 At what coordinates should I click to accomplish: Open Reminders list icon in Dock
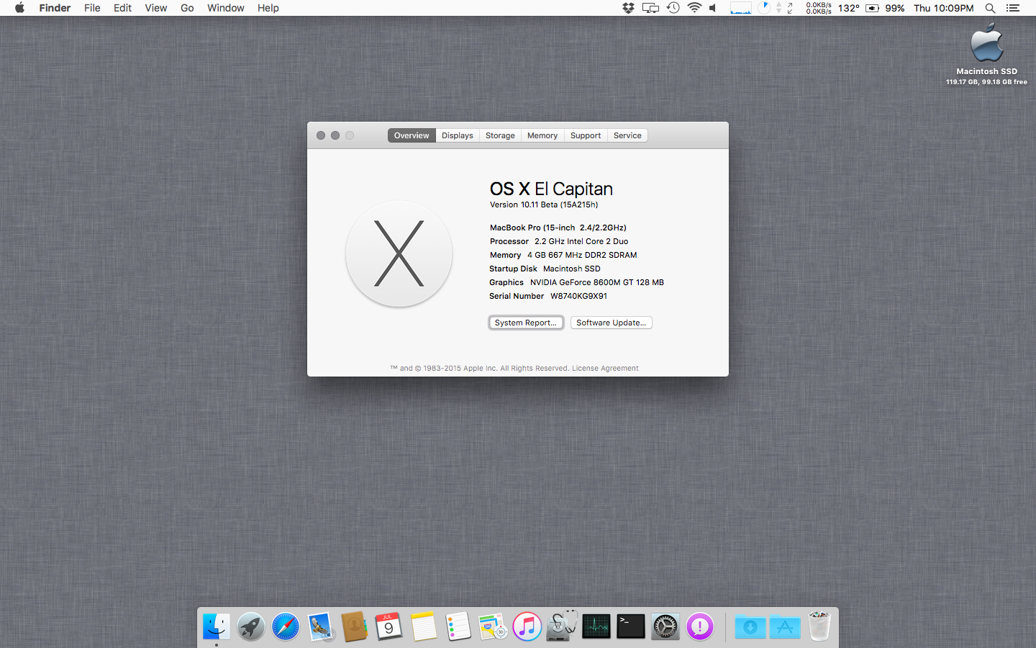coord(458,626)
